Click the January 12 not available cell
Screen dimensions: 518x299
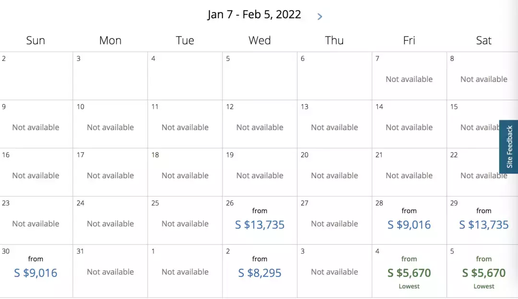click(x=259, y=127)
